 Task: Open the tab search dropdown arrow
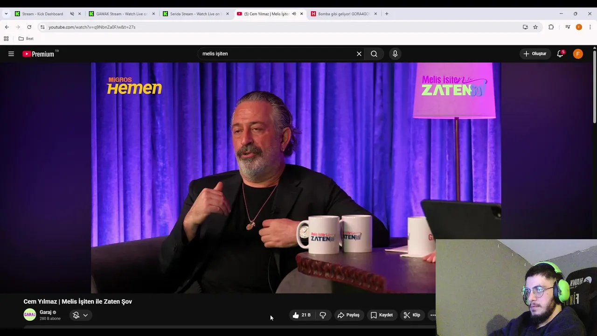(6, 14)
